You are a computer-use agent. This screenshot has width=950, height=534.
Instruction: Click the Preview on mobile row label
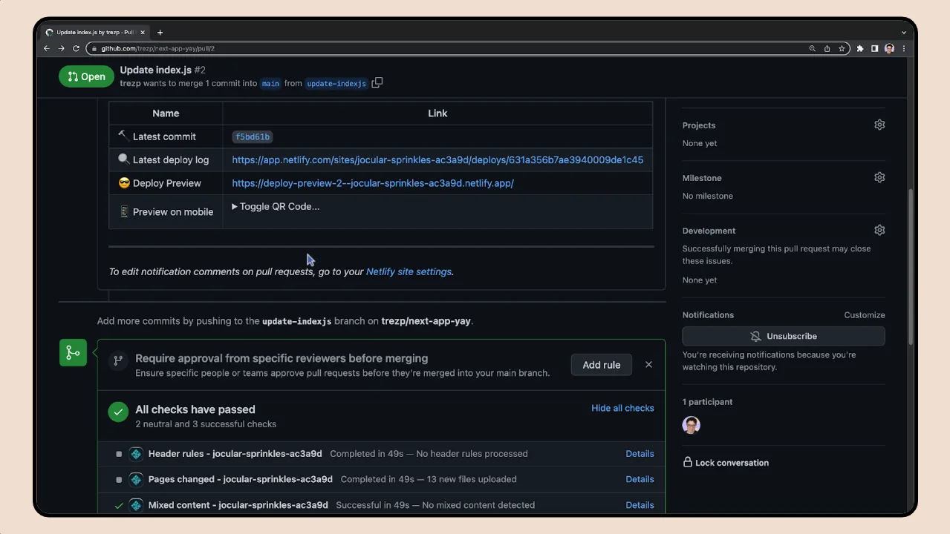[x=173, y=212]
